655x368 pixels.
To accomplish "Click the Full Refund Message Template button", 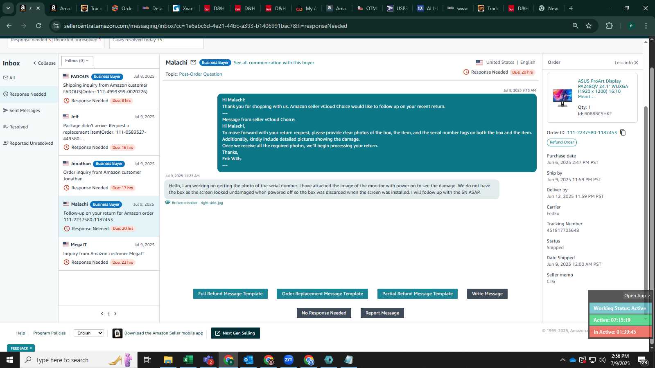I will click(x=230, y=294).
